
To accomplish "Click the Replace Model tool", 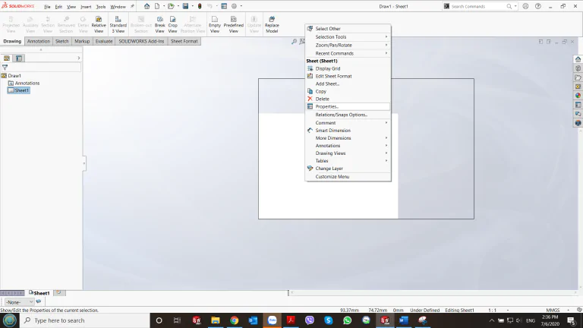I will (x=272, y=24).
